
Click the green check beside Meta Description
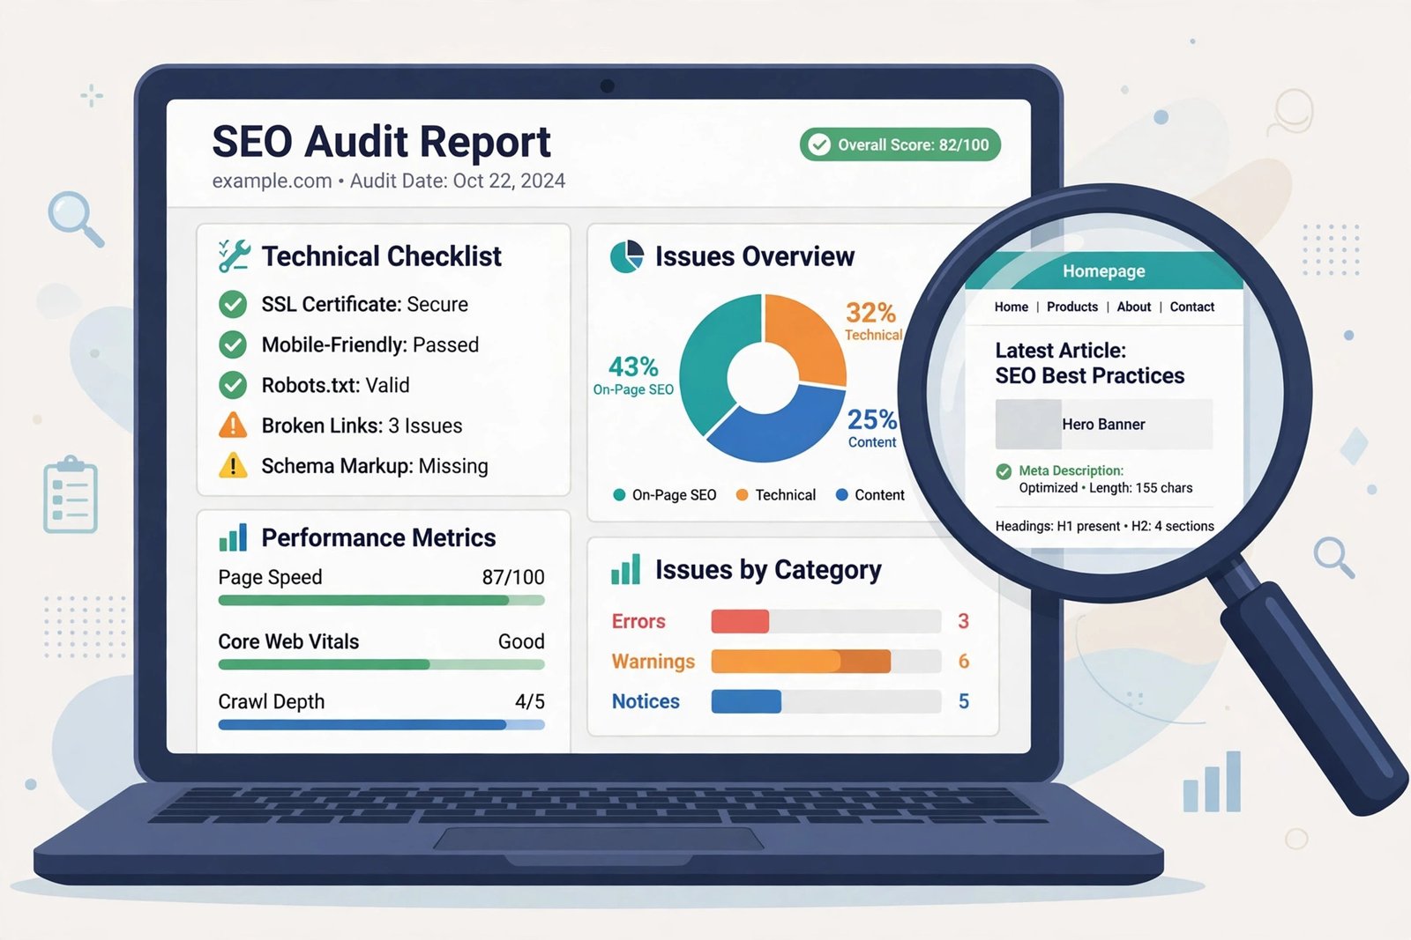(1004, 471)
